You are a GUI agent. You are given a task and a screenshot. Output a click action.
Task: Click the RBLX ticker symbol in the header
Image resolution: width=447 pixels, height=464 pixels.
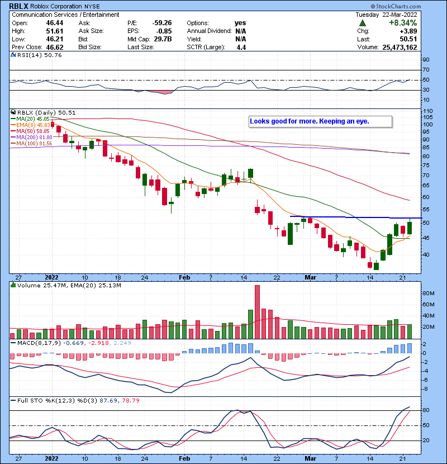[18, 6]
